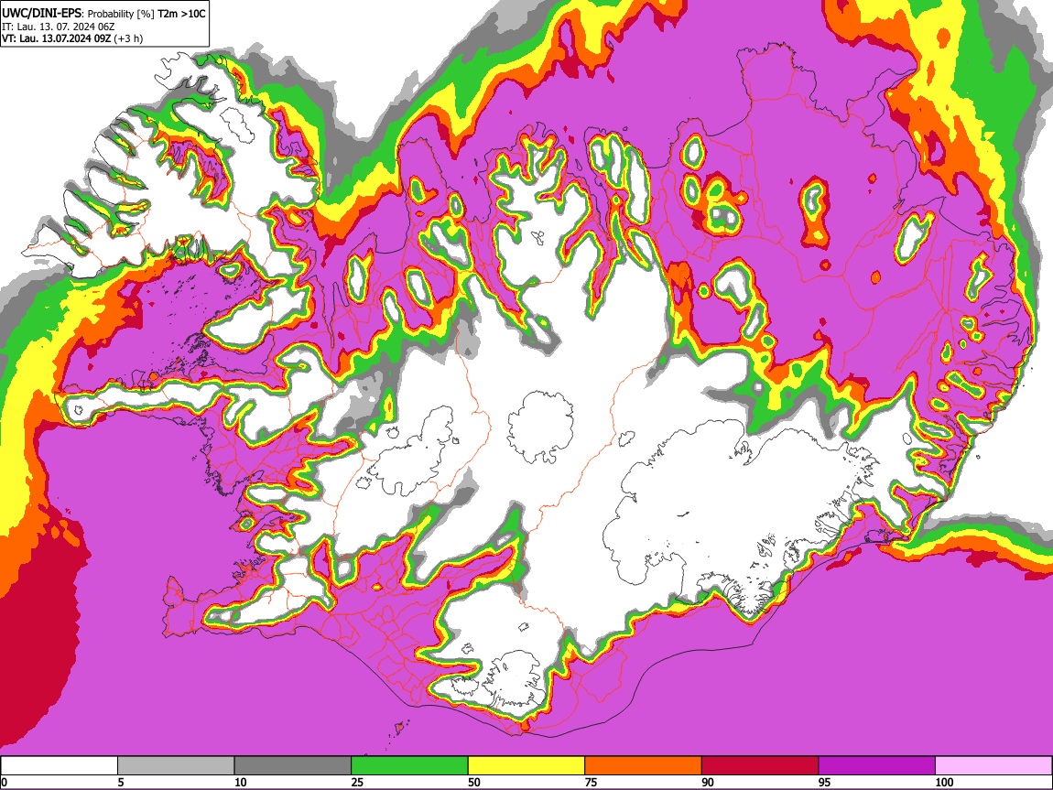Click the '0' legend tick label
Screen dimensions: 1053x790
(x=4, y=782)
